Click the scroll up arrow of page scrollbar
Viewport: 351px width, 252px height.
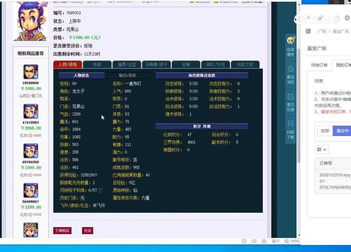298,4
